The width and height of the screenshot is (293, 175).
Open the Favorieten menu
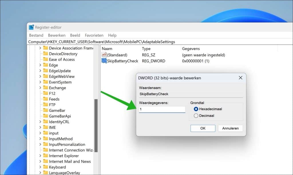(94, 35)
